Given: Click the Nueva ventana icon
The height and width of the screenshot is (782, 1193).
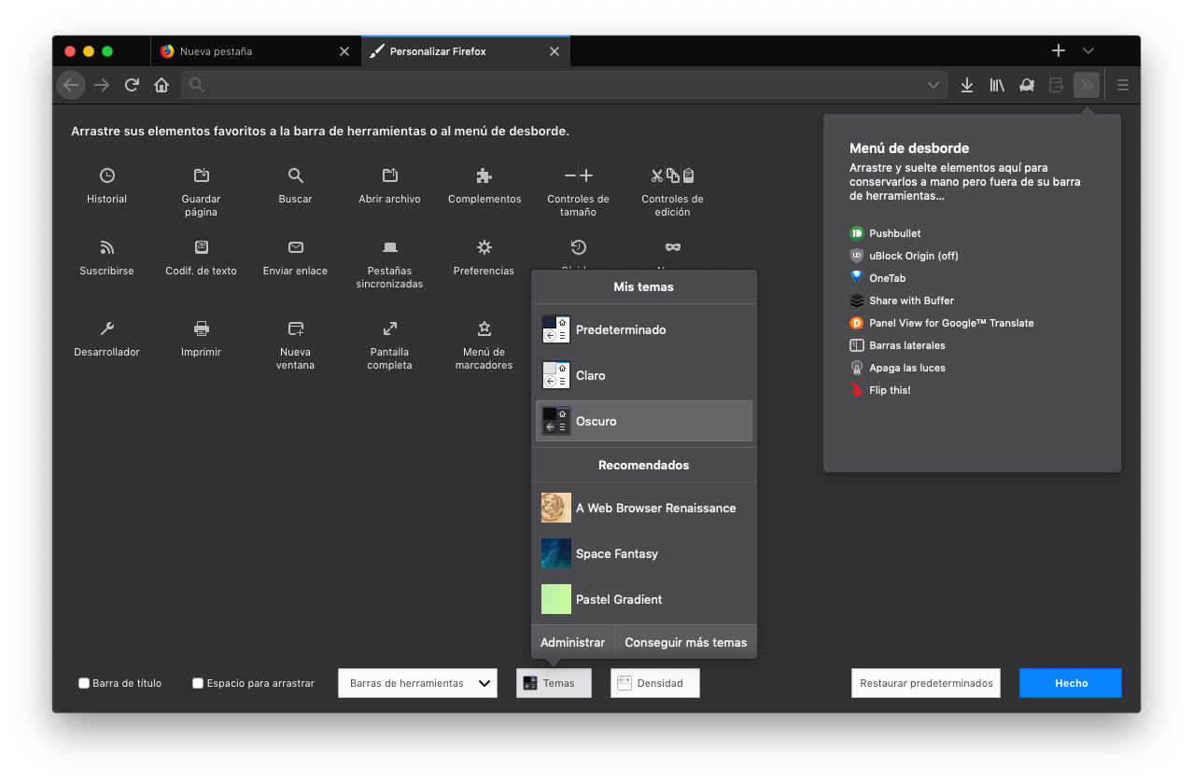Looking at the screenshot, I should point(296,328).
